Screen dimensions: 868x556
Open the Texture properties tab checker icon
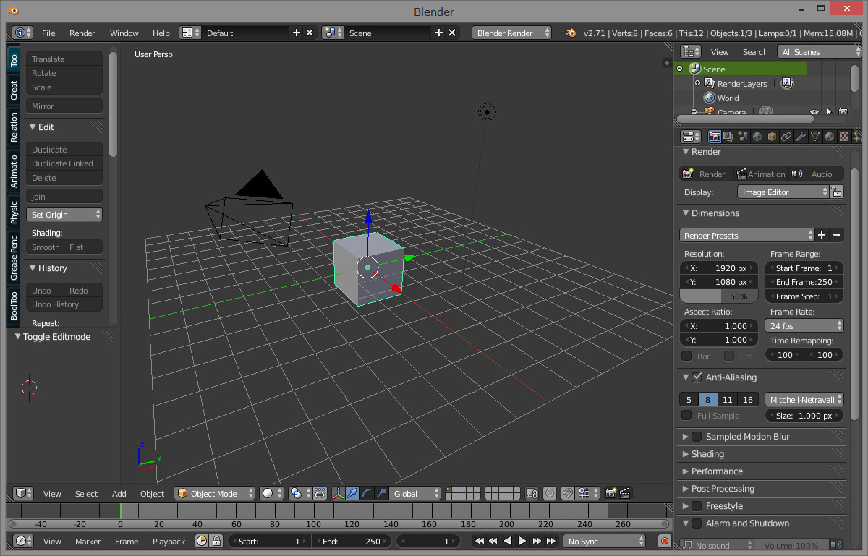[x=844, y=137]
